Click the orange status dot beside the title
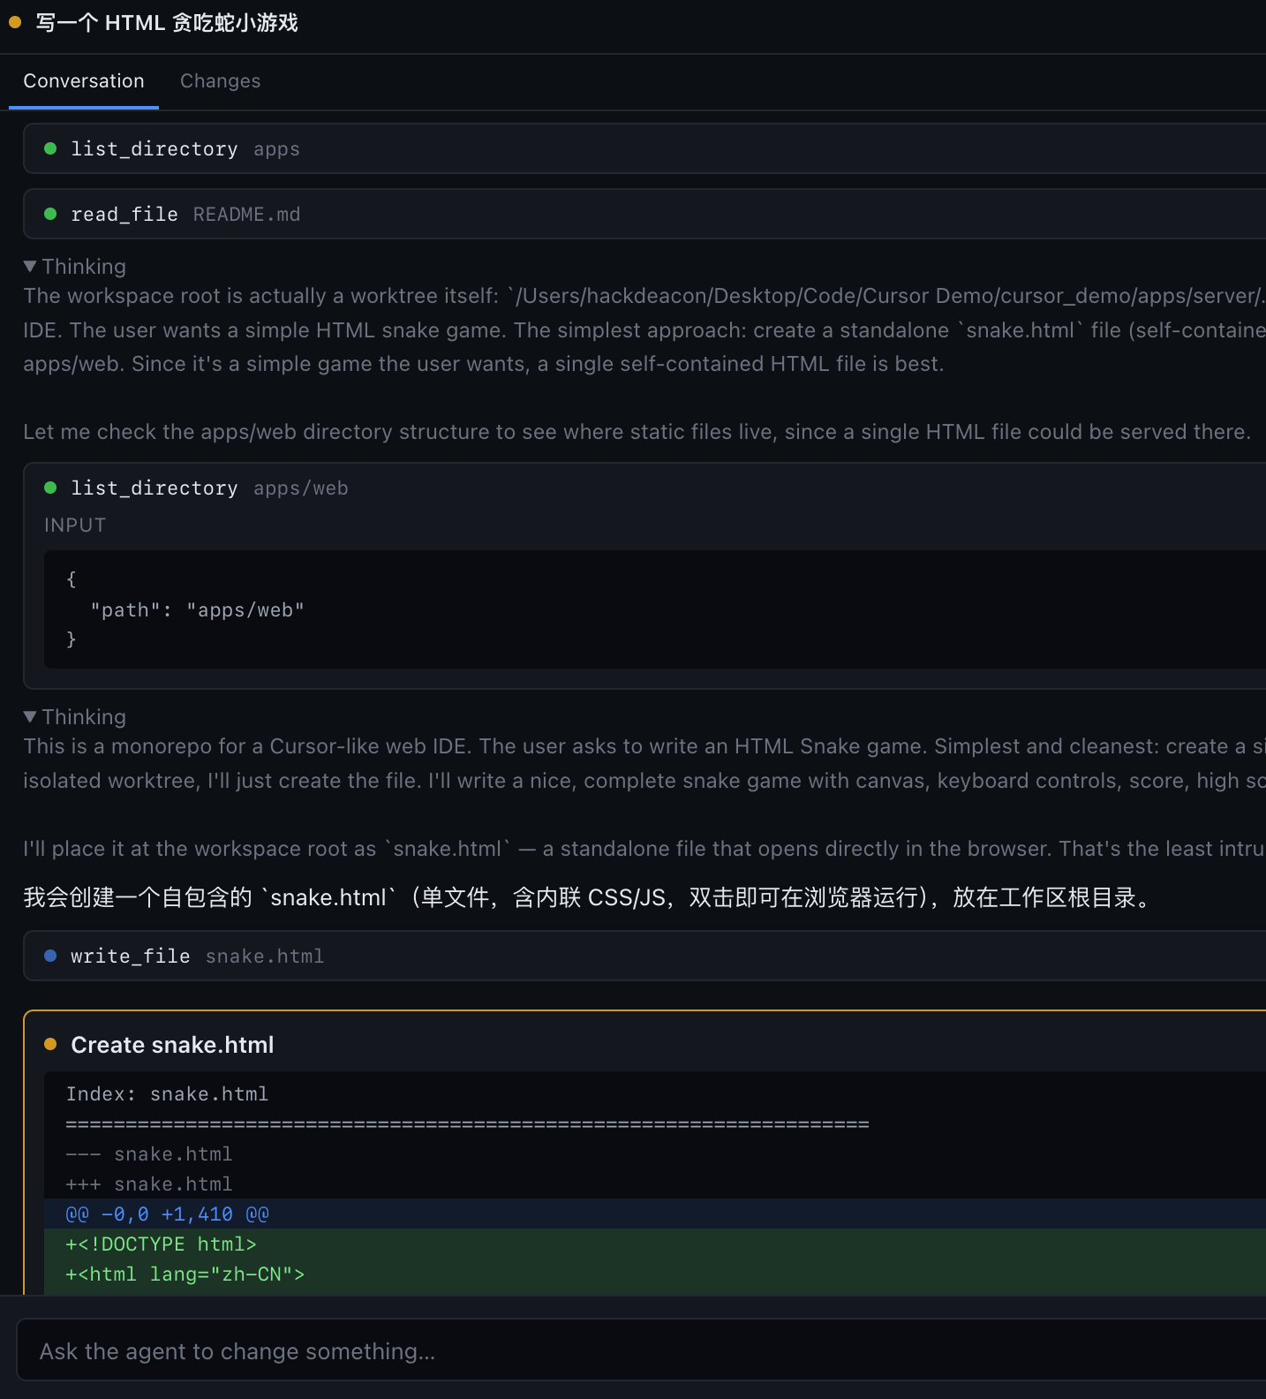 [15, 22]
